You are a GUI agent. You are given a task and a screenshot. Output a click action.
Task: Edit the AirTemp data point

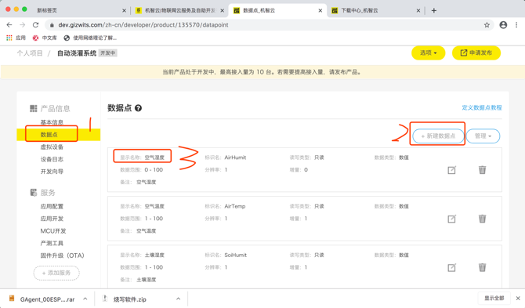[451, 219]
